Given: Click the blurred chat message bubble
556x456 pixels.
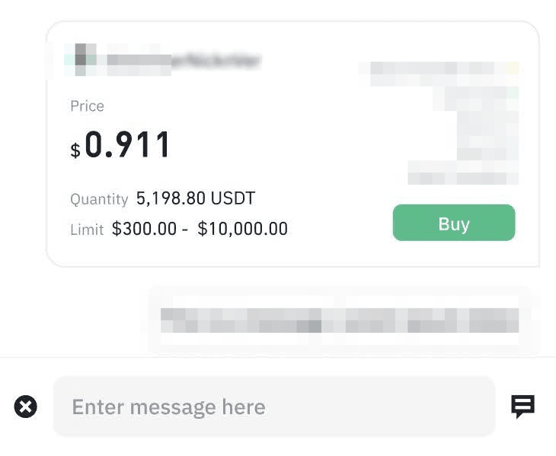Looking at the screenshot, I should pos(340,320).
